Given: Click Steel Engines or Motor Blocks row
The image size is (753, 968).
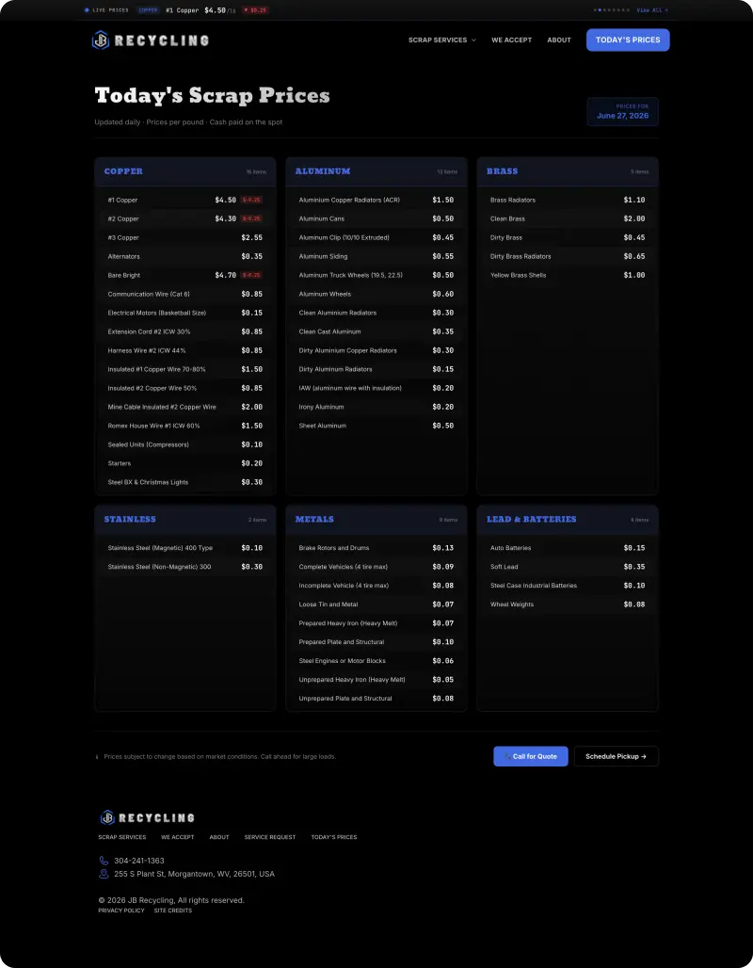Looking at the screenshot, I should coord(376,661).
